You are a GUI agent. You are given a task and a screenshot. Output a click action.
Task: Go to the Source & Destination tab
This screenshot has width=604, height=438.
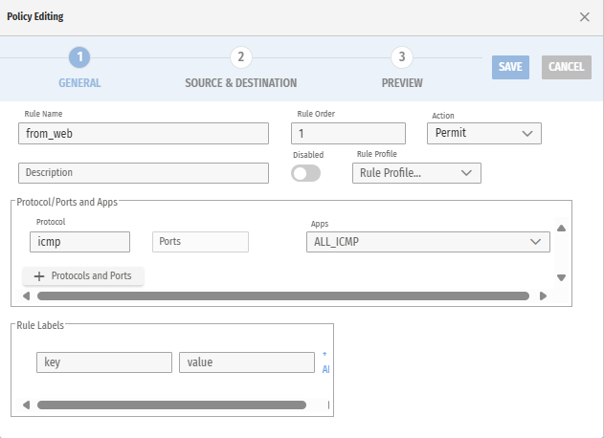point(241,83)
